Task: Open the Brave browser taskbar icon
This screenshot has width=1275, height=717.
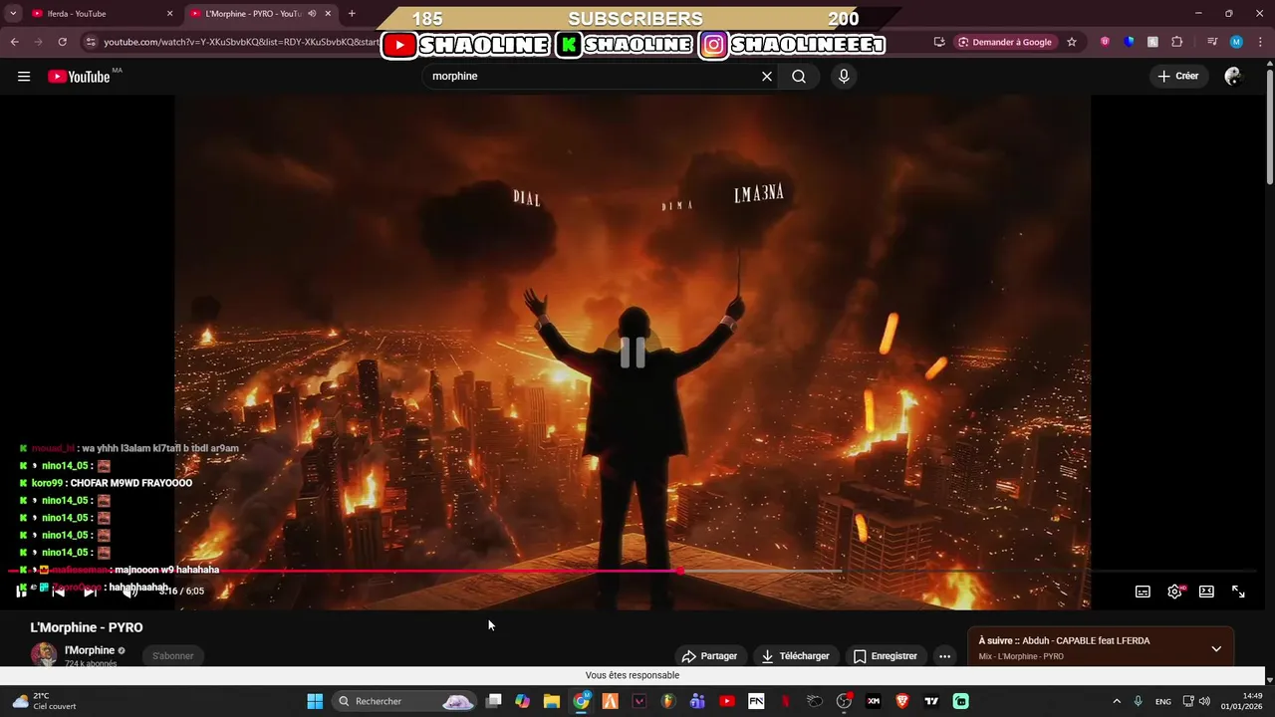Action: click(x=902, y=701)
